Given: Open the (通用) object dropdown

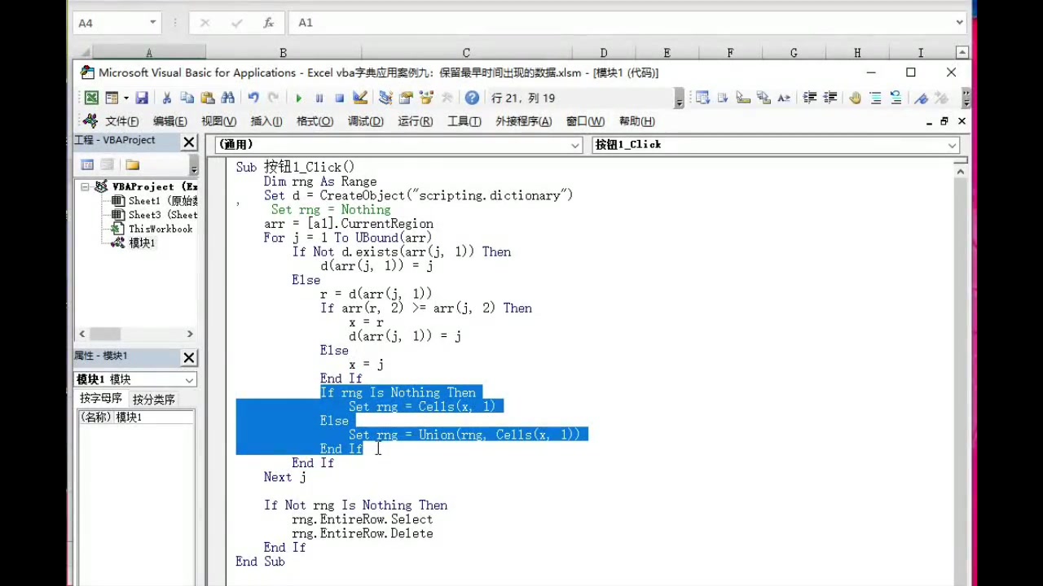Looking at the screenshot, I should point(575,144).
